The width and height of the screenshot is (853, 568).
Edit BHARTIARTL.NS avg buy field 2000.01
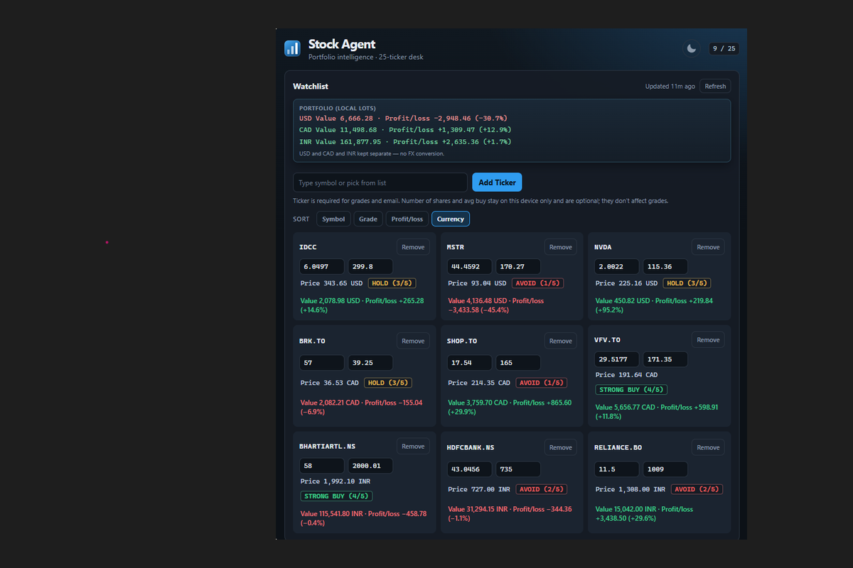pyautogui.click(x=370, y=466)
